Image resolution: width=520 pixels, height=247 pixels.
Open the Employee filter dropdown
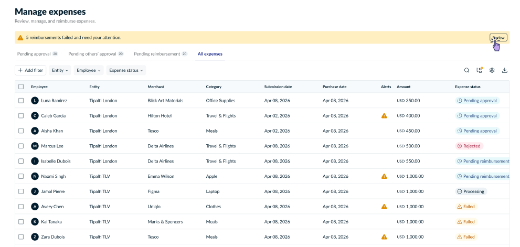(89, 70)
